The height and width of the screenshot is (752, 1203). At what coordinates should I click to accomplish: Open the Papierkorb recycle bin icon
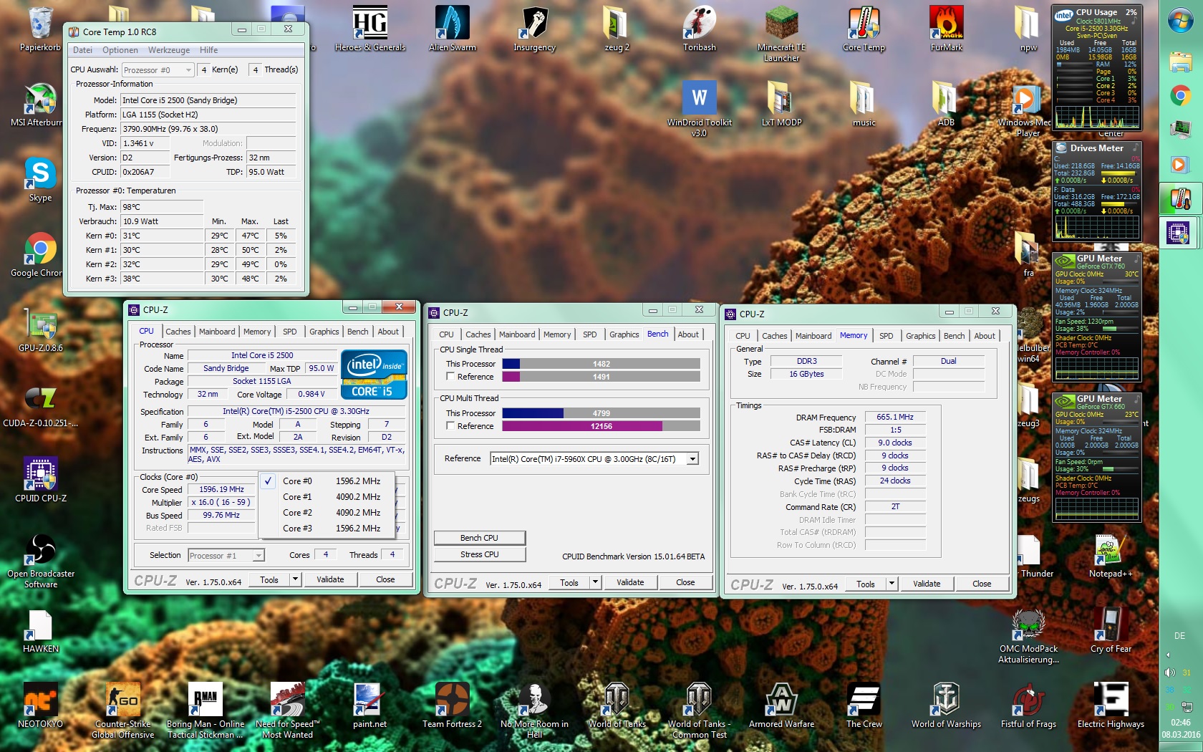pyautogui.click(x=40, y=29)
